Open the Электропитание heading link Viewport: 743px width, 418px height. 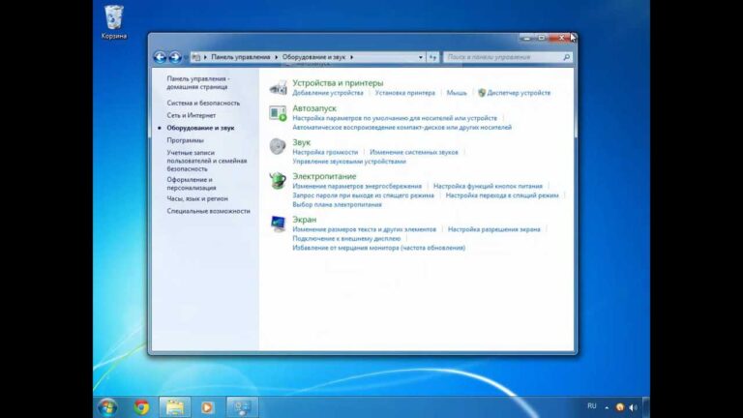coord(324,176)
